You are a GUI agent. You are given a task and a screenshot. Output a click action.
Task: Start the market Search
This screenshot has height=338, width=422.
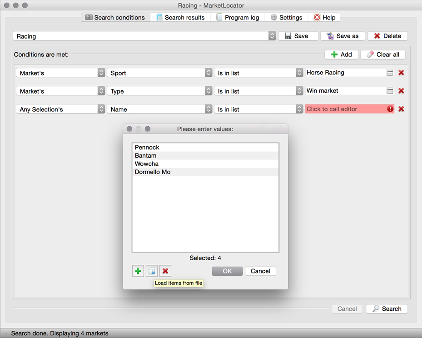(x=387, y=308)
